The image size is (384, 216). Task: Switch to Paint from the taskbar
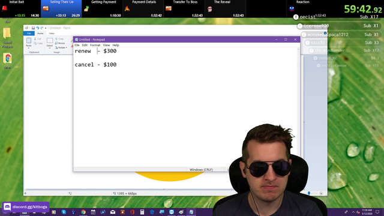181,212
